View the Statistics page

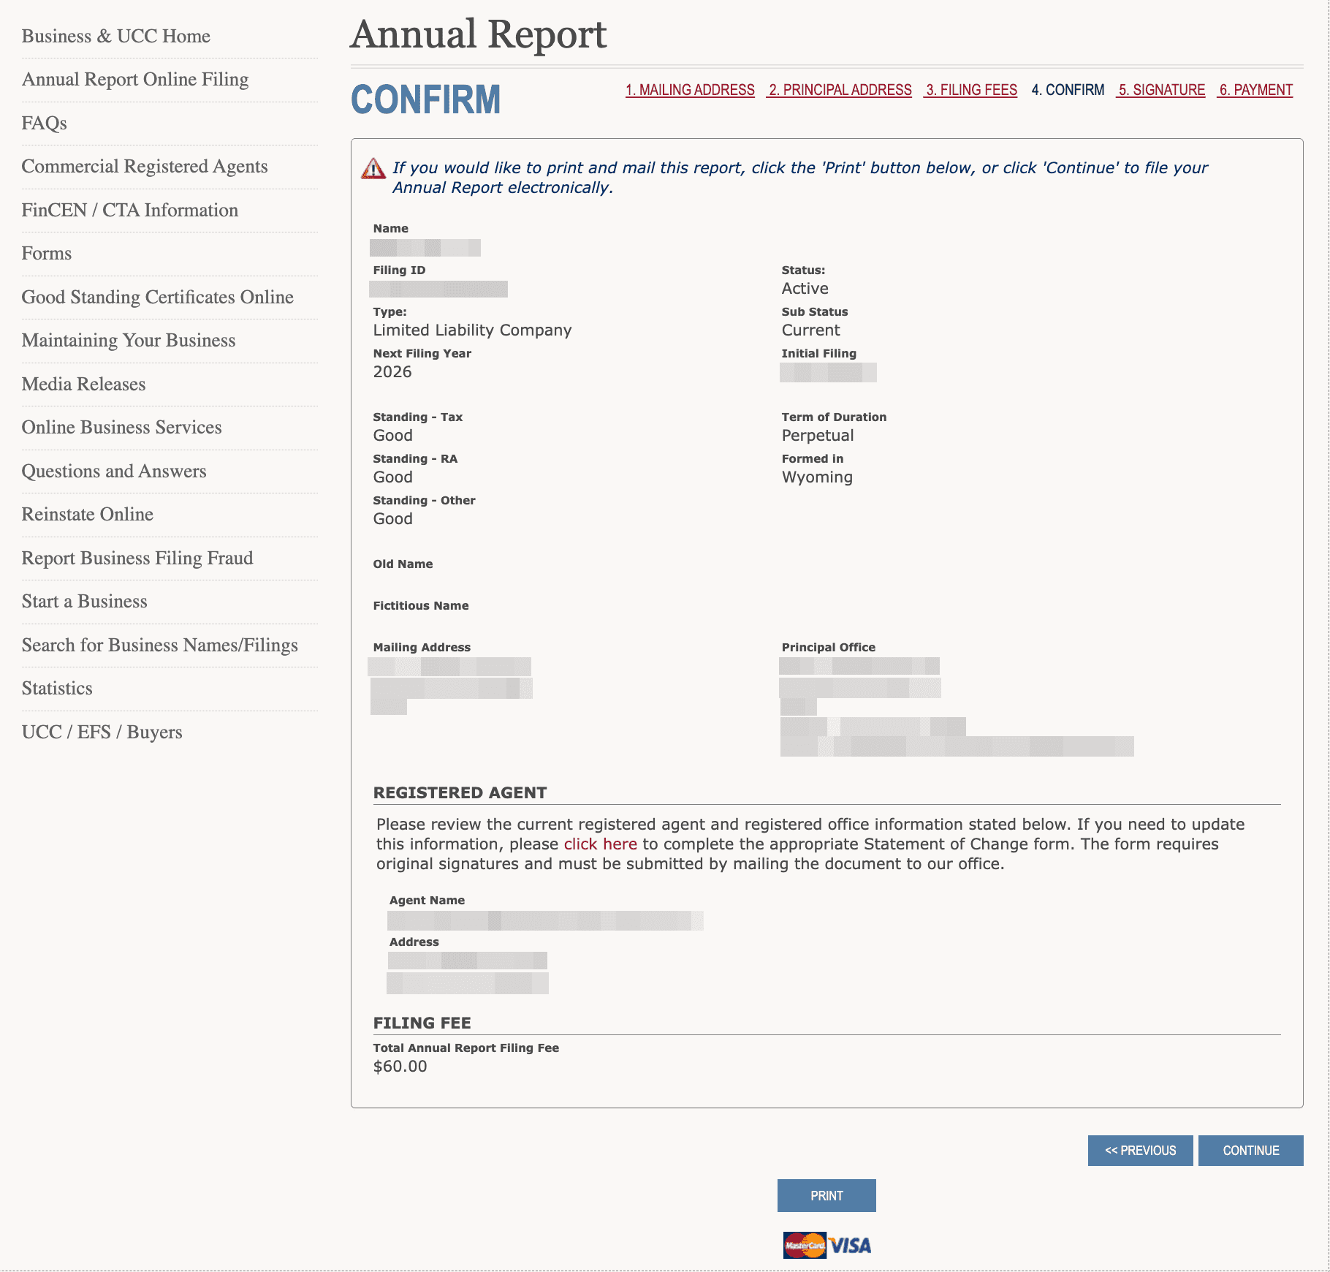[57, 688]
